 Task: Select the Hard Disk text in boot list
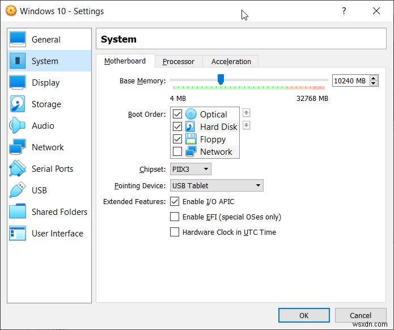pyautogui.click(x=219, y=127)
